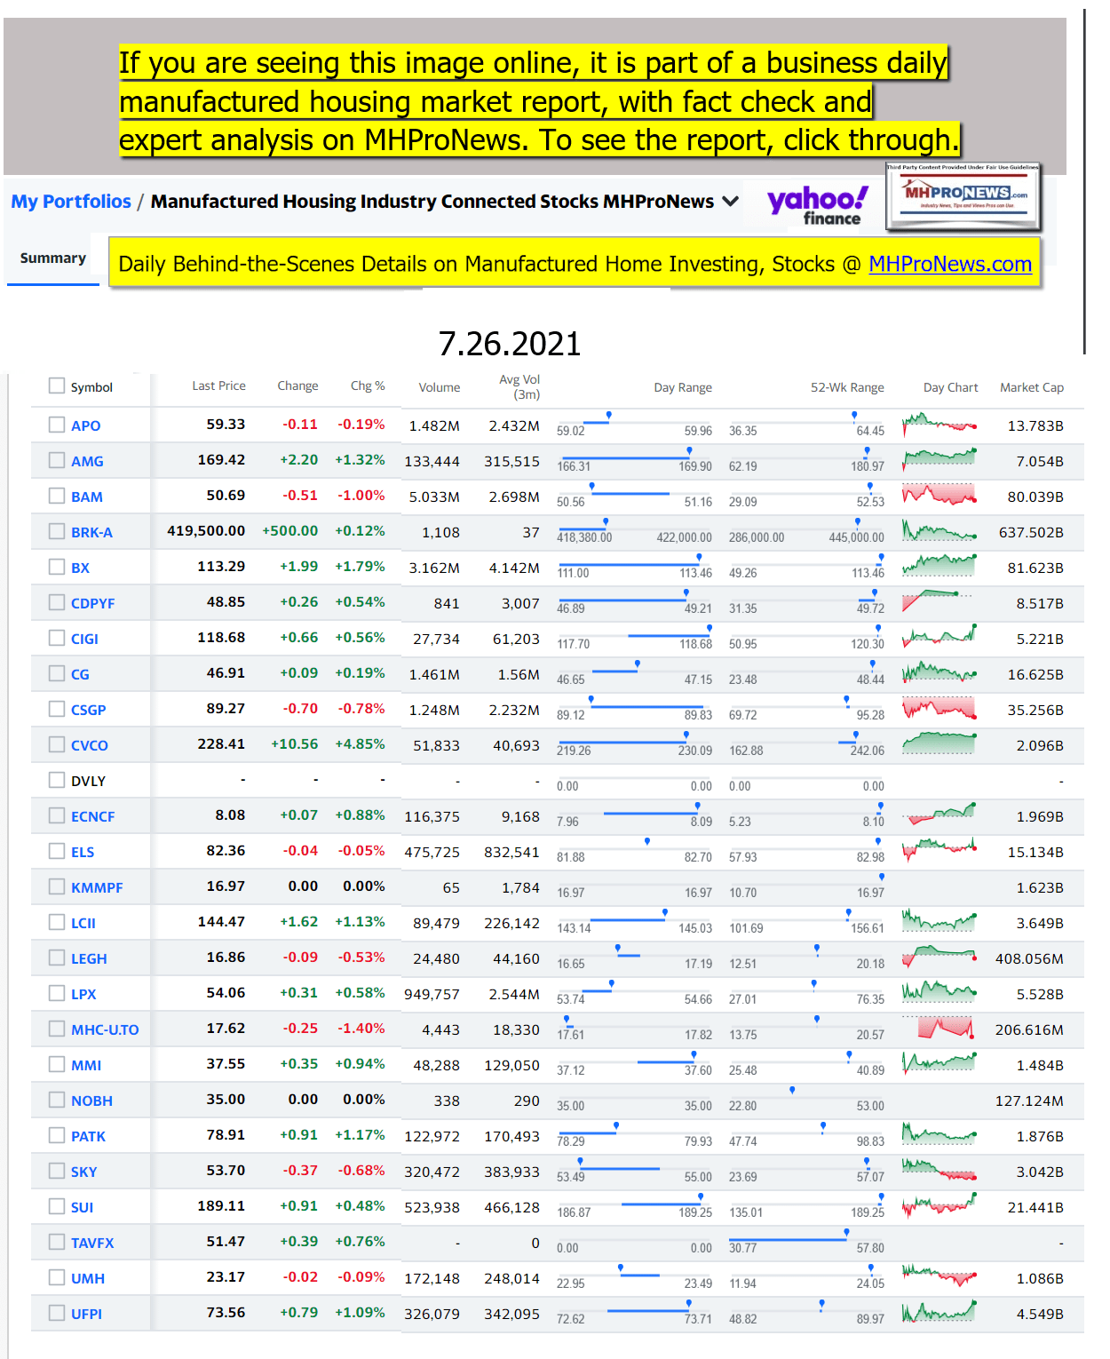View the SKY day chart sparkline
1110x1359 pixels.
939,1171
